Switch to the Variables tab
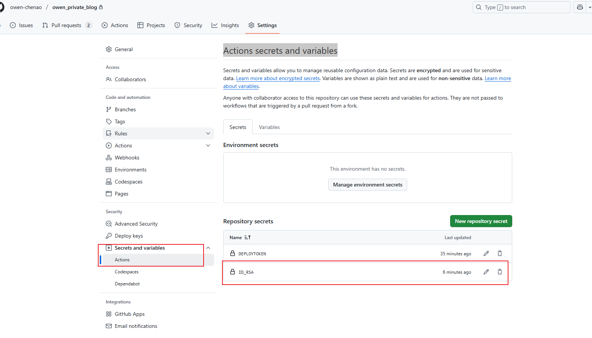 pyautogui.click(x=269, y=127)
